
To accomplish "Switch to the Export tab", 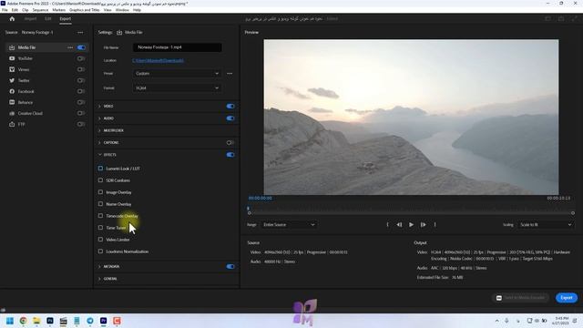I will point(65,18).
